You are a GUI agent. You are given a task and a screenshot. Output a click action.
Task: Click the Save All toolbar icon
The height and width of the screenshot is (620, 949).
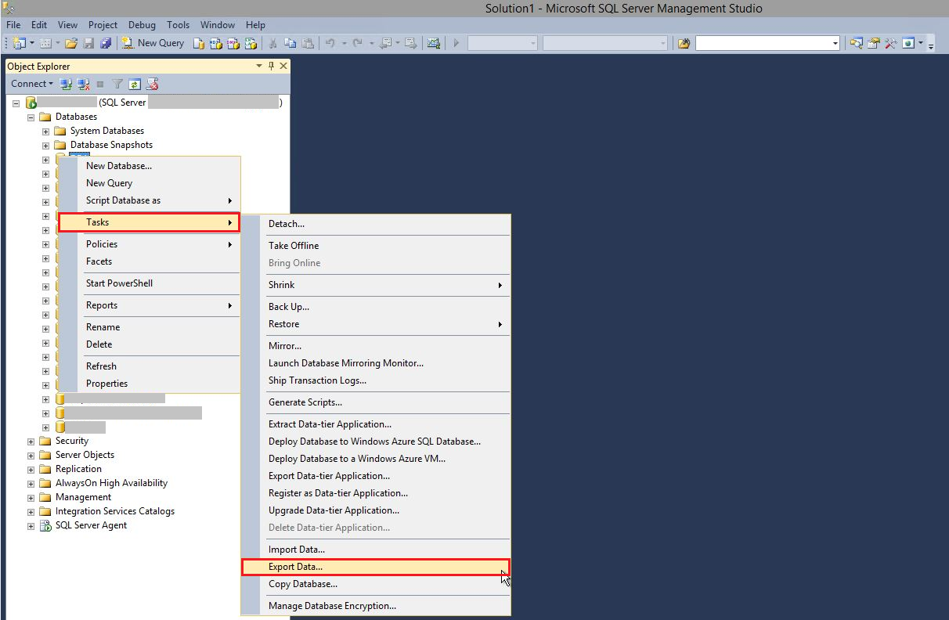tap(106, 43)
